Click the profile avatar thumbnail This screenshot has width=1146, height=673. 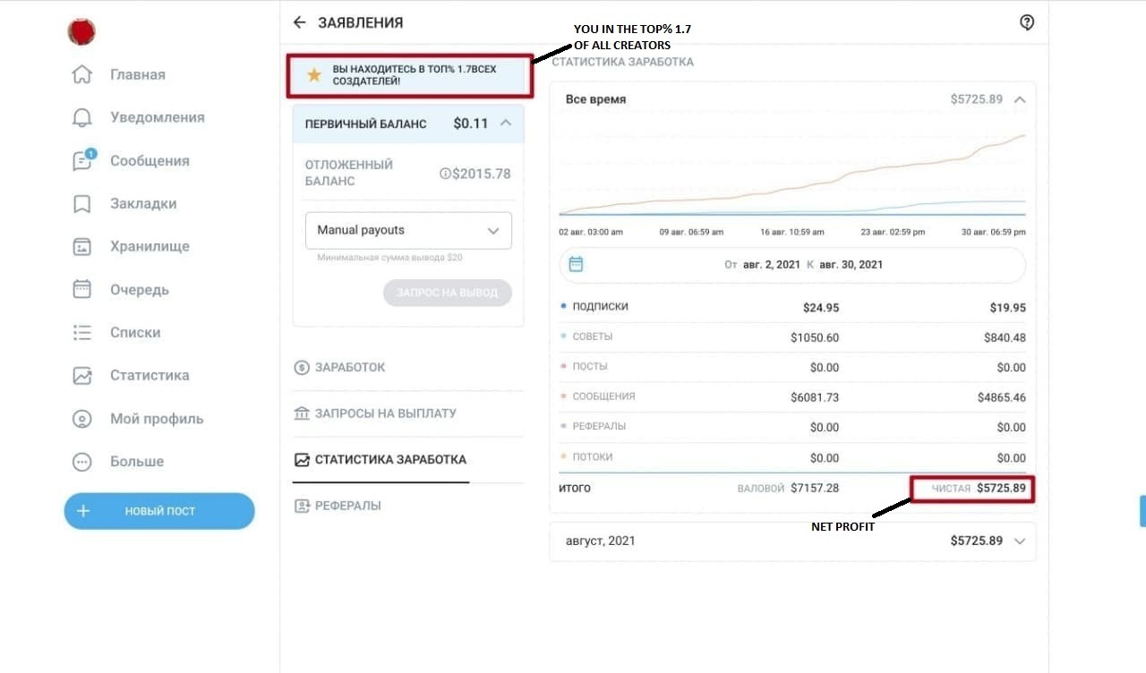[81, 31]
